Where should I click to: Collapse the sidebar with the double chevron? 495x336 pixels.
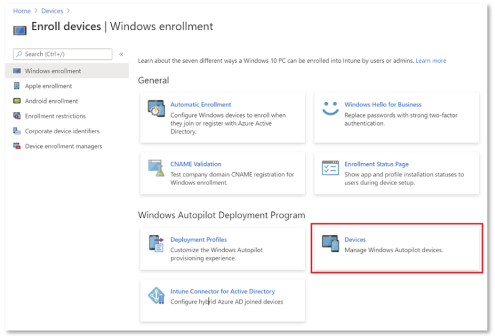pos(121,54)
